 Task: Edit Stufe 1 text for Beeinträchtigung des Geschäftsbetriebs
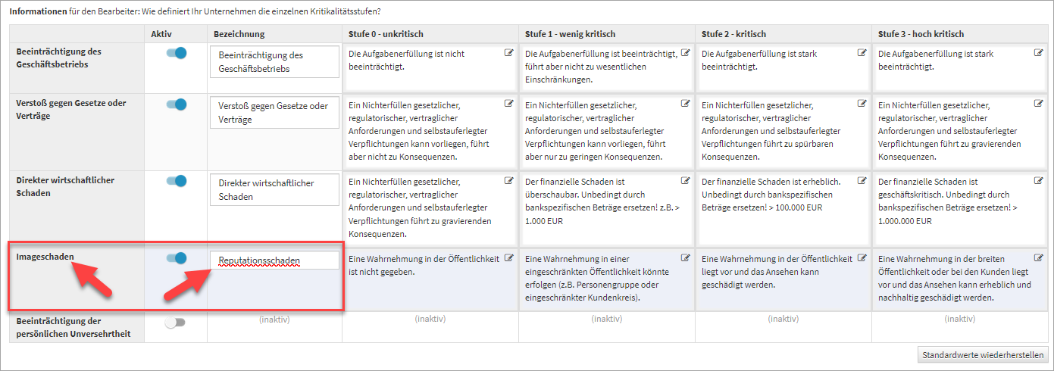685,54
